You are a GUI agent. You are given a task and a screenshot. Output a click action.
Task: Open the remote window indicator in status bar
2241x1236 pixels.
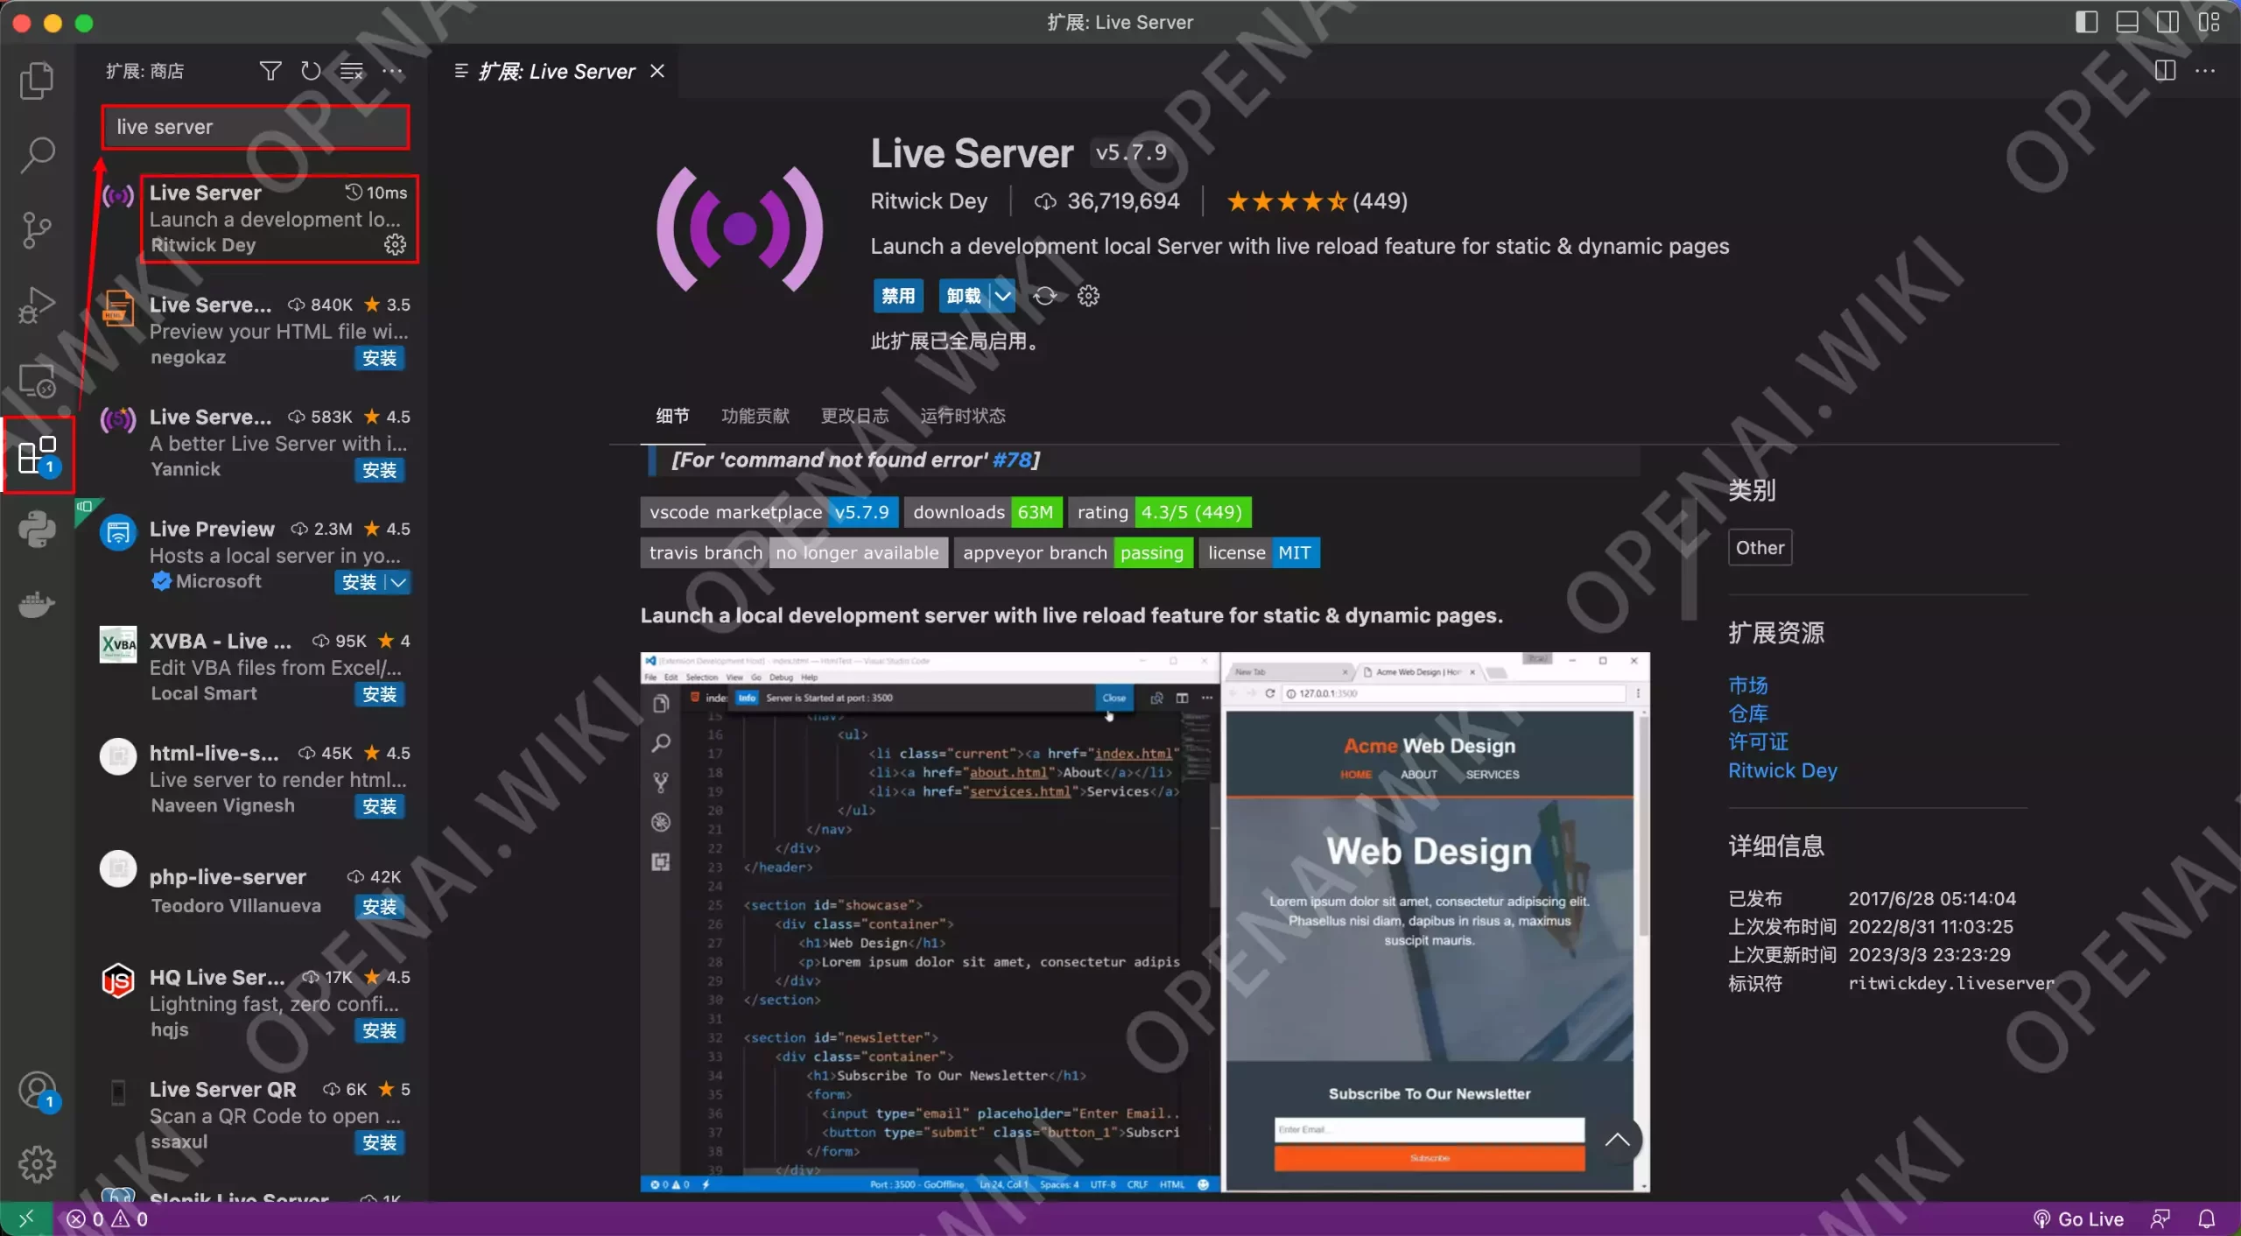pyautogui.click(x=26, y=1218)
